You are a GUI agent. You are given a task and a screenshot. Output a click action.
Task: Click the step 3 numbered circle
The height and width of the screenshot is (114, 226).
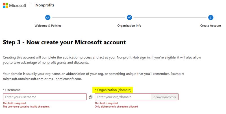point(211,17)
